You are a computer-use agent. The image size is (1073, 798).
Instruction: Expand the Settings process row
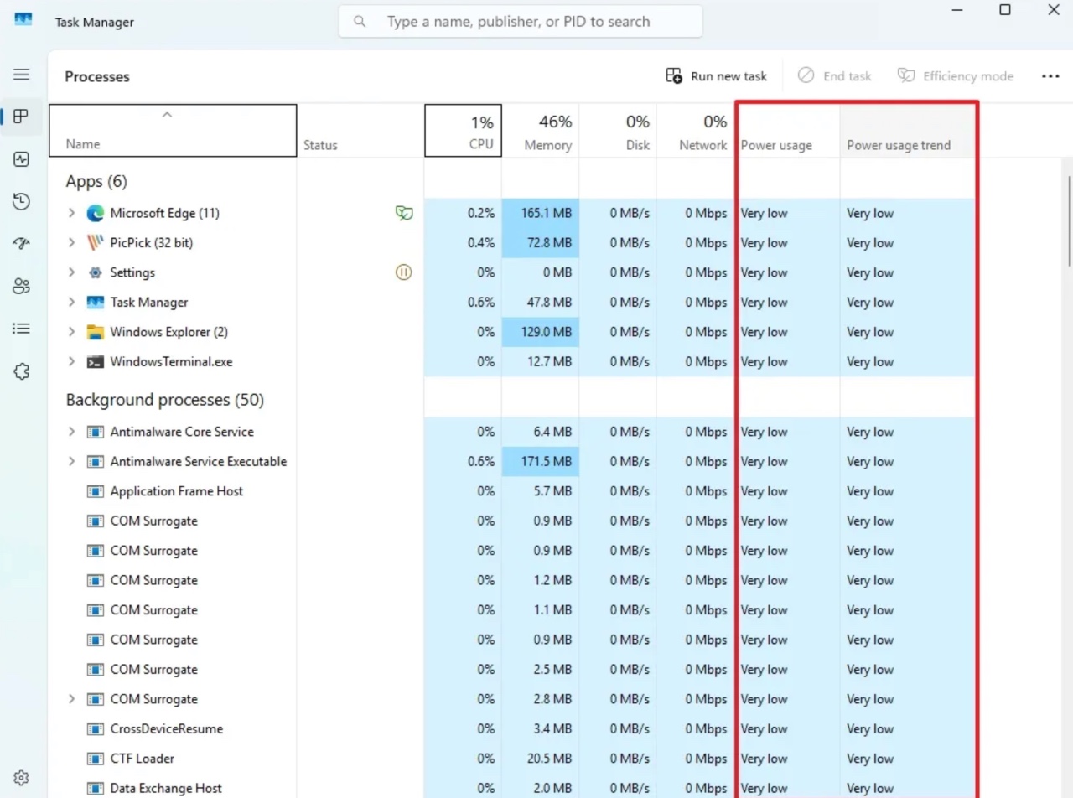pyautogui.click(x=71, y=272)
